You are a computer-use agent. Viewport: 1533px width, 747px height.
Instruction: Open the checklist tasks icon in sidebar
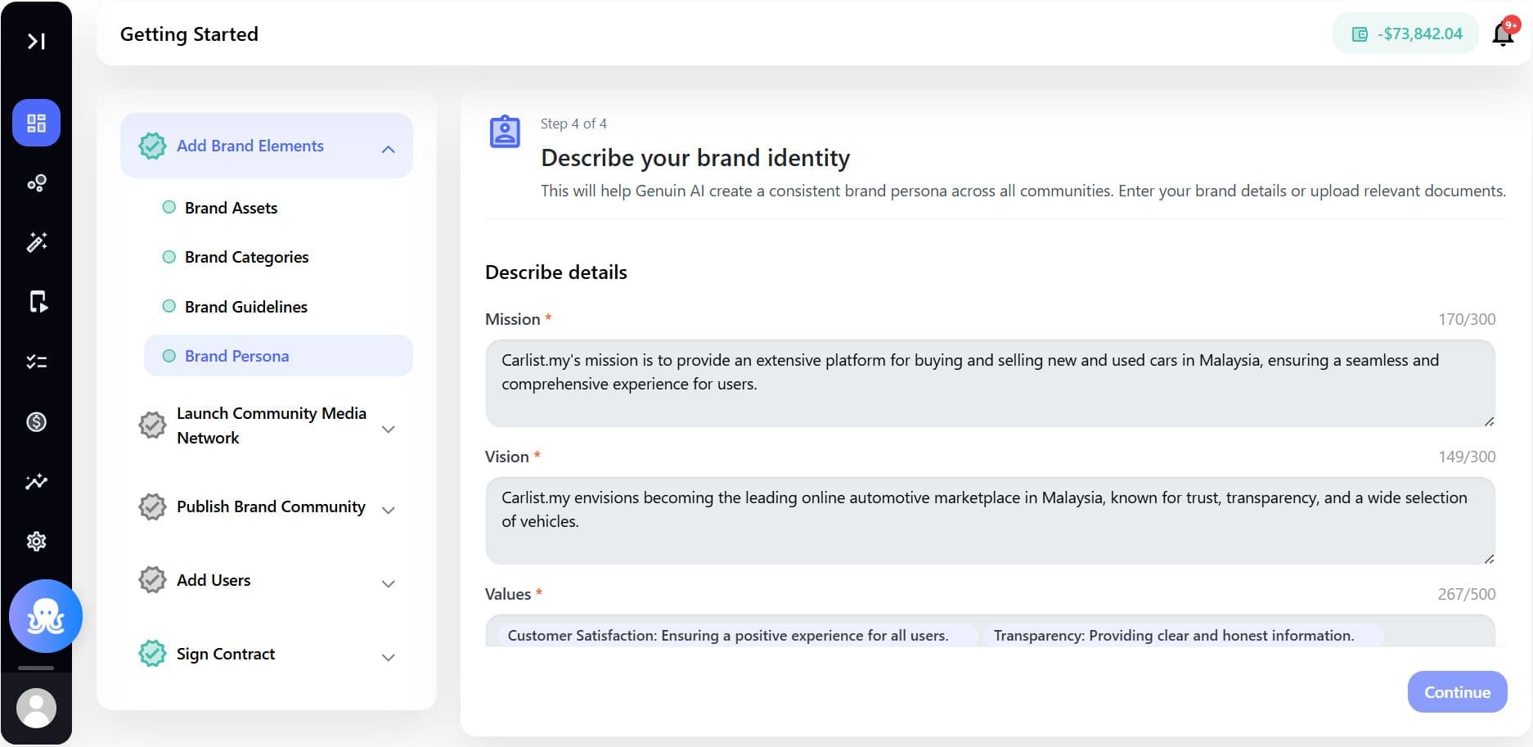coord(36,362)
